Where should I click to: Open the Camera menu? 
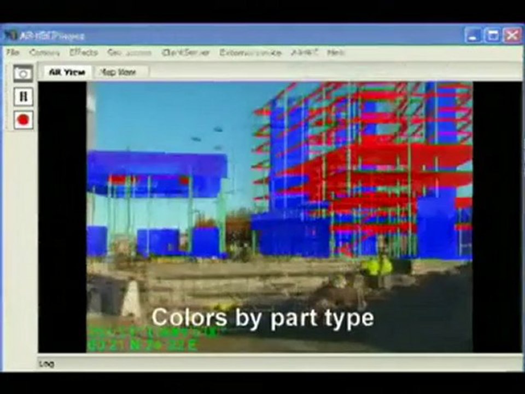pos(44,53)
